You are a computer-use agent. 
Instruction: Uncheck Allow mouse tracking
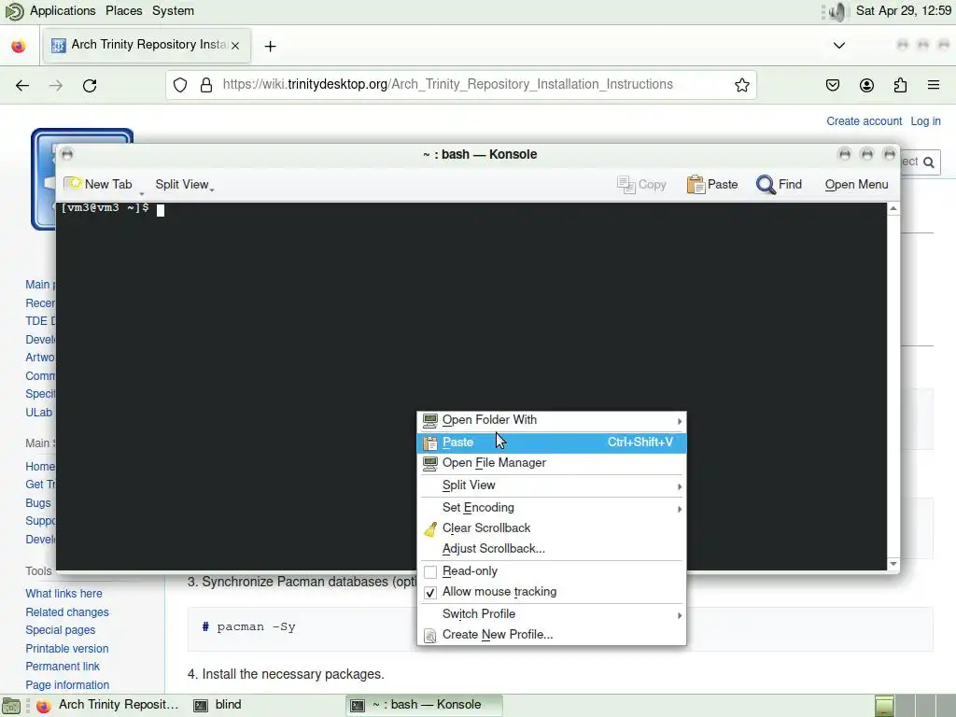430,592
